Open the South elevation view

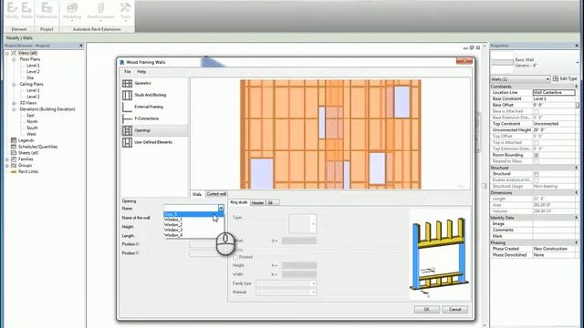point(32,128)
